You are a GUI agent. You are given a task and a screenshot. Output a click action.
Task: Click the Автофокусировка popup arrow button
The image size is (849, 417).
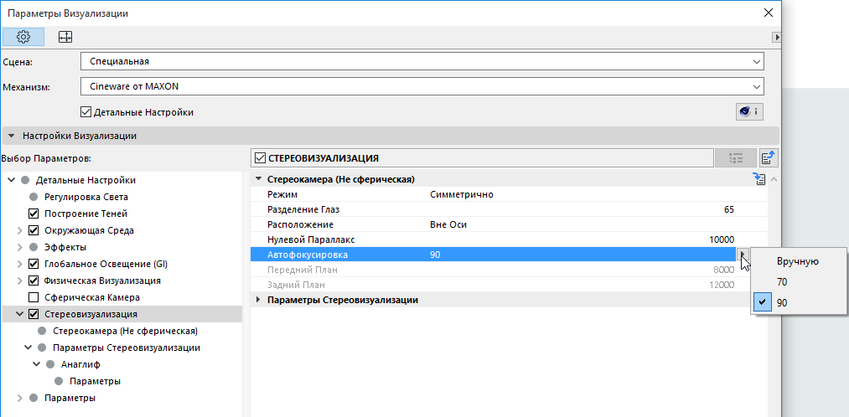(743, 255)
